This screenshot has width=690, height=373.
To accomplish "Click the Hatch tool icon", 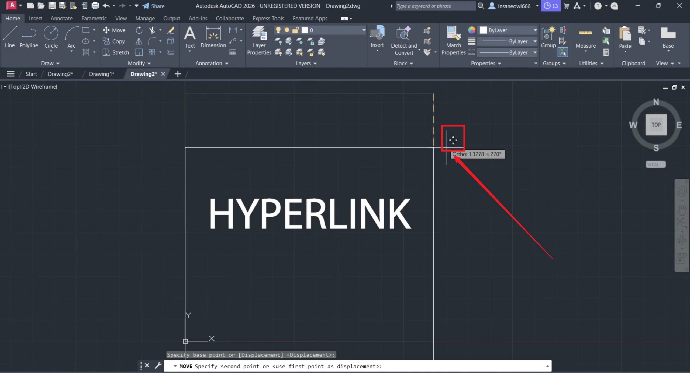I will (86, 52).
